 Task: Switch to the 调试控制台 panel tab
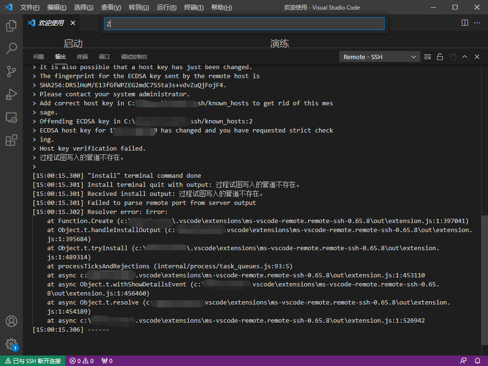pos(134,57)
